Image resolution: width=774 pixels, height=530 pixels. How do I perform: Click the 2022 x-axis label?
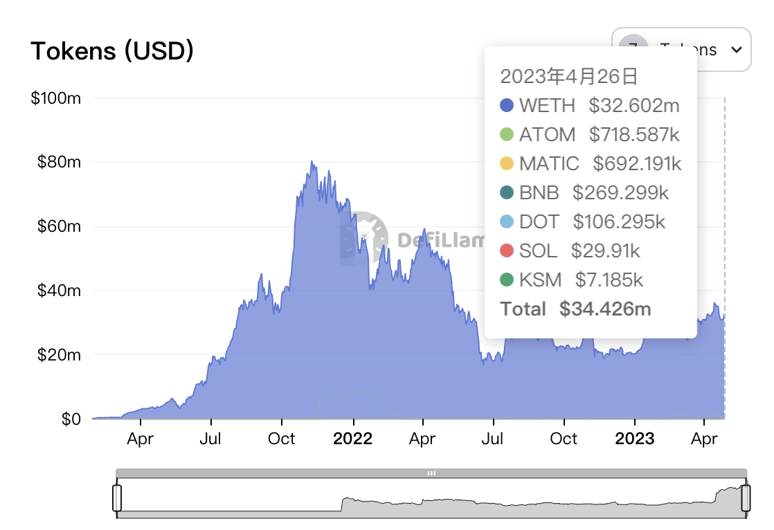353,439
